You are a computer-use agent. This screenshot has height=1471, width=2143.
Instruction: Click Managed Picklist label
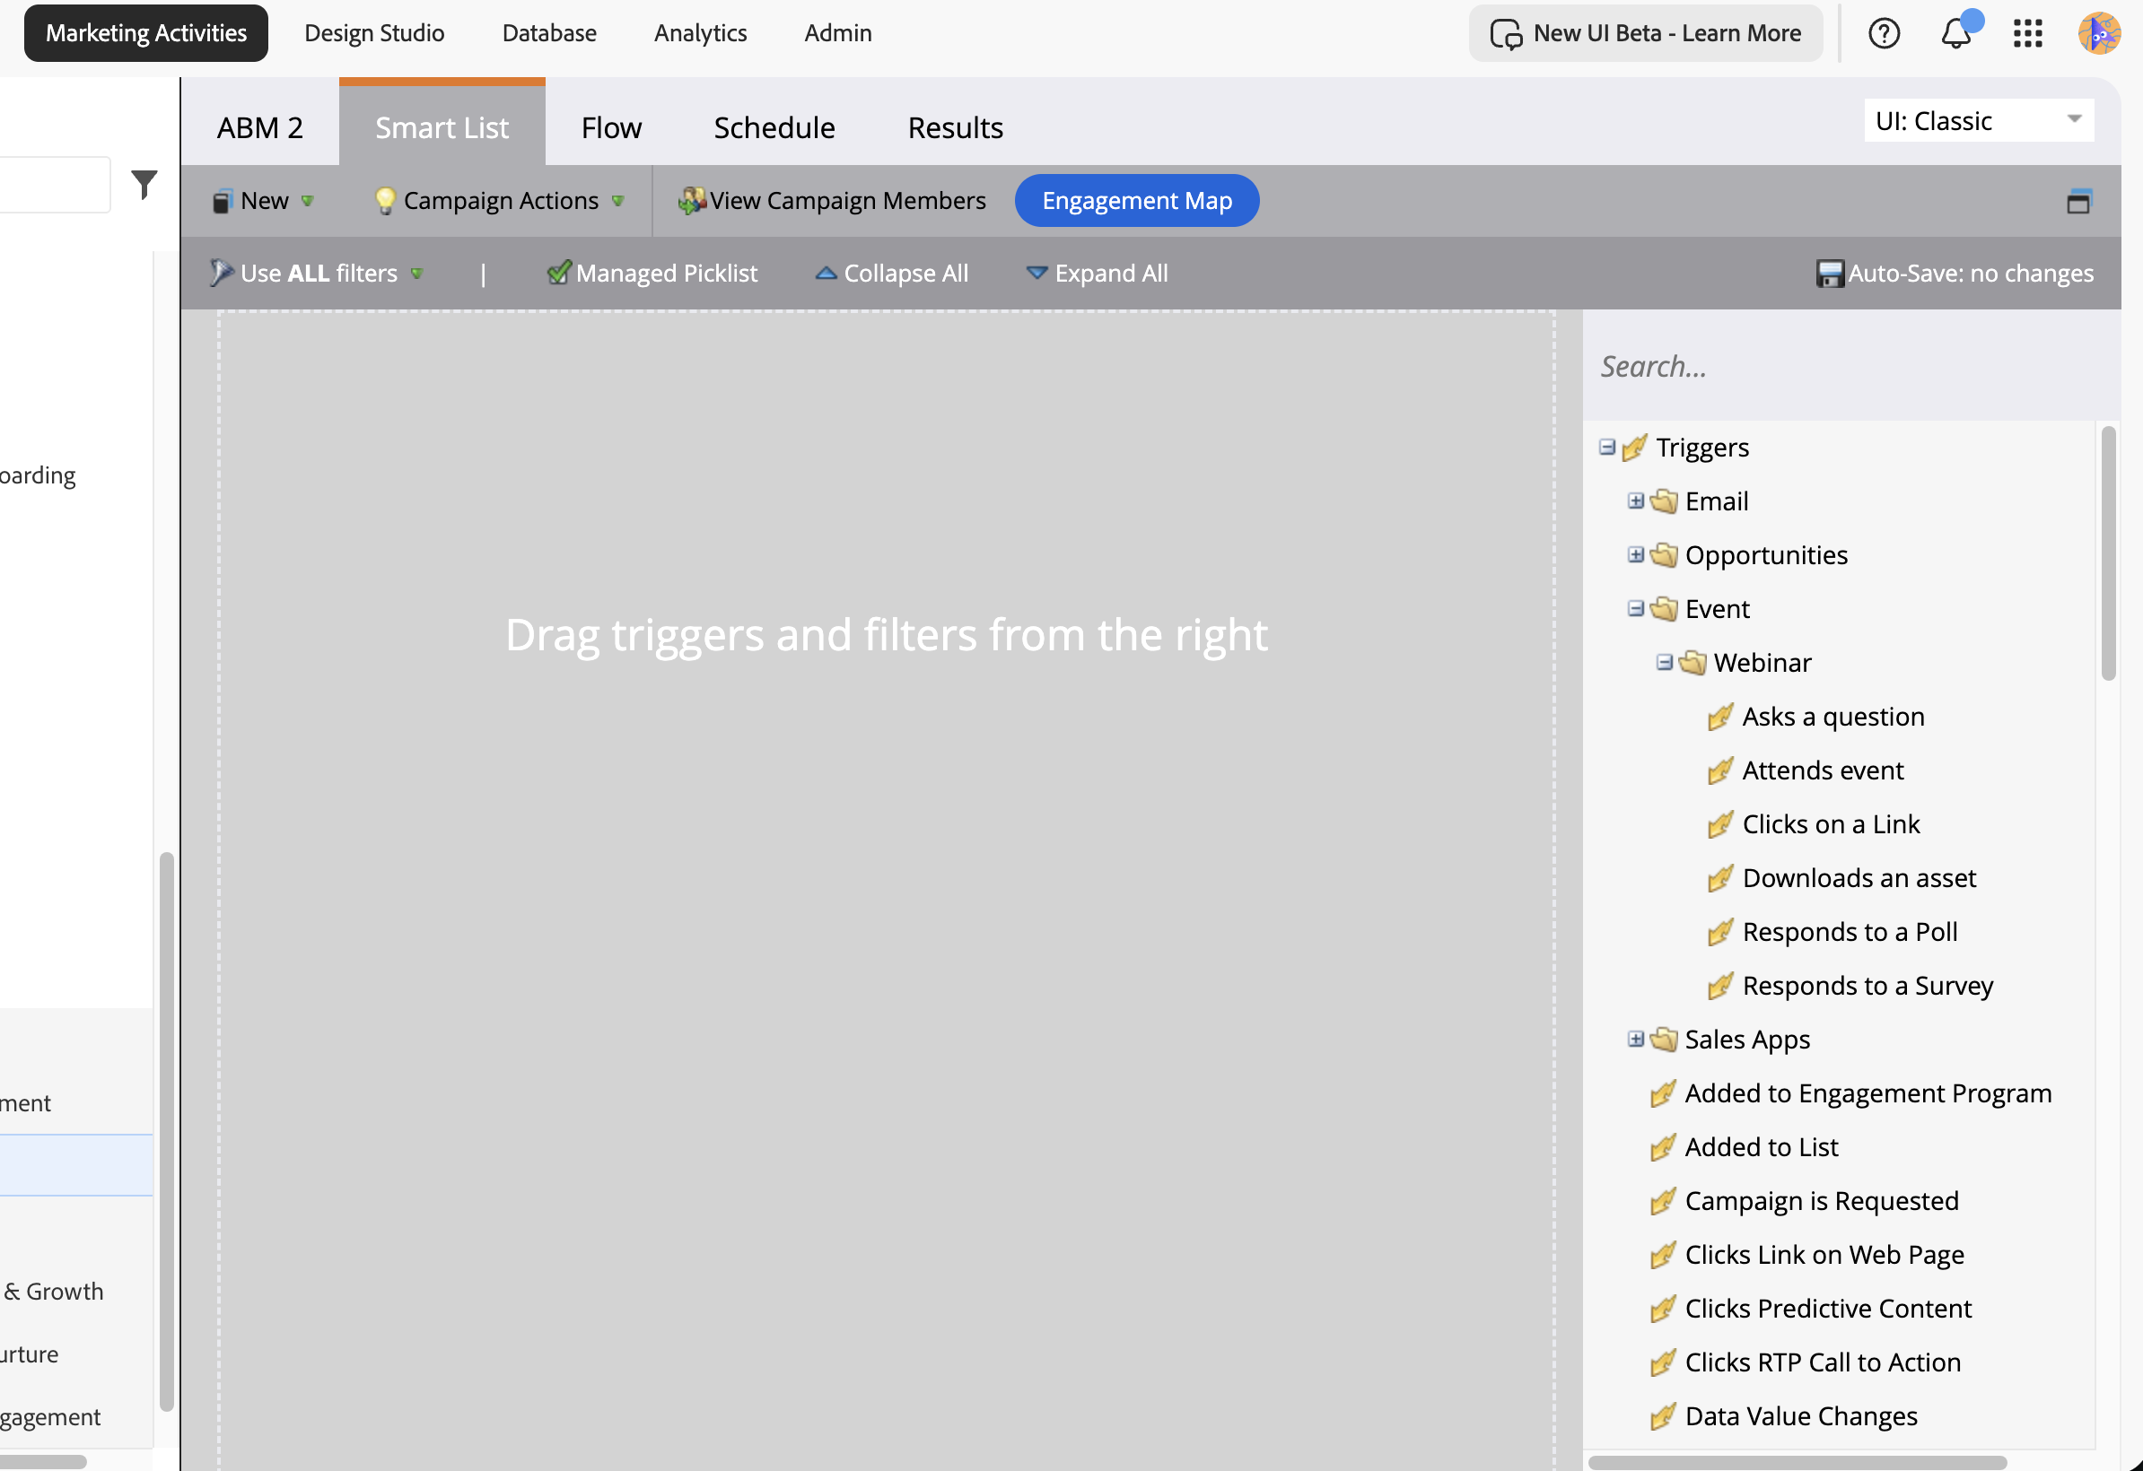point(667,273)
